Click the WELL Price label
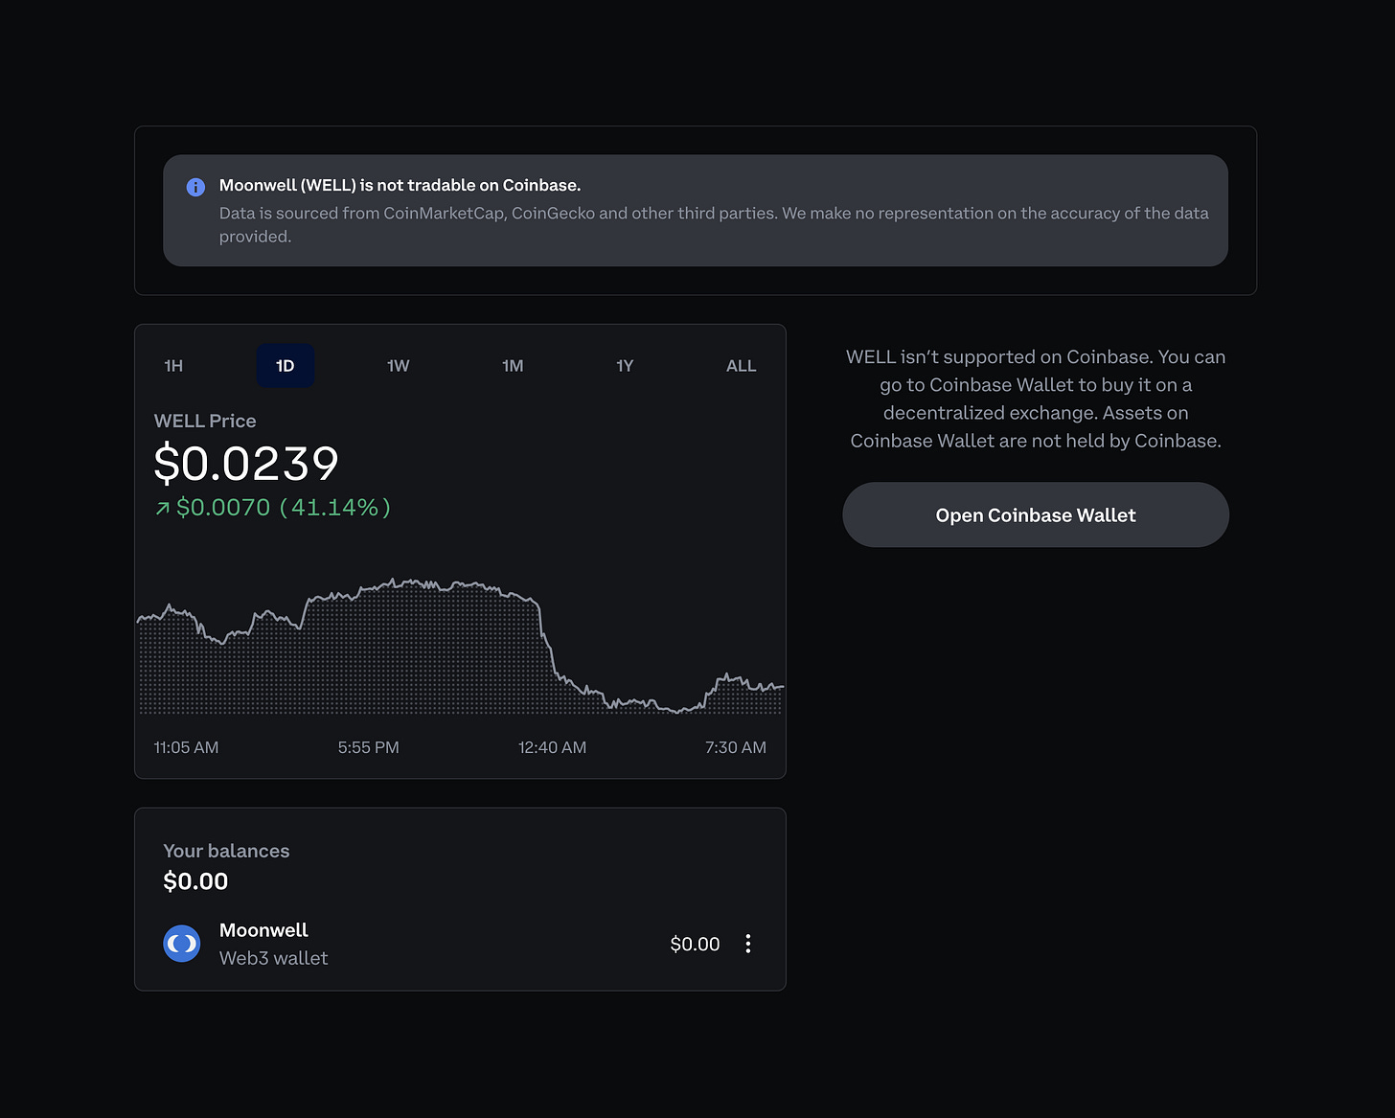 [204, 421]
